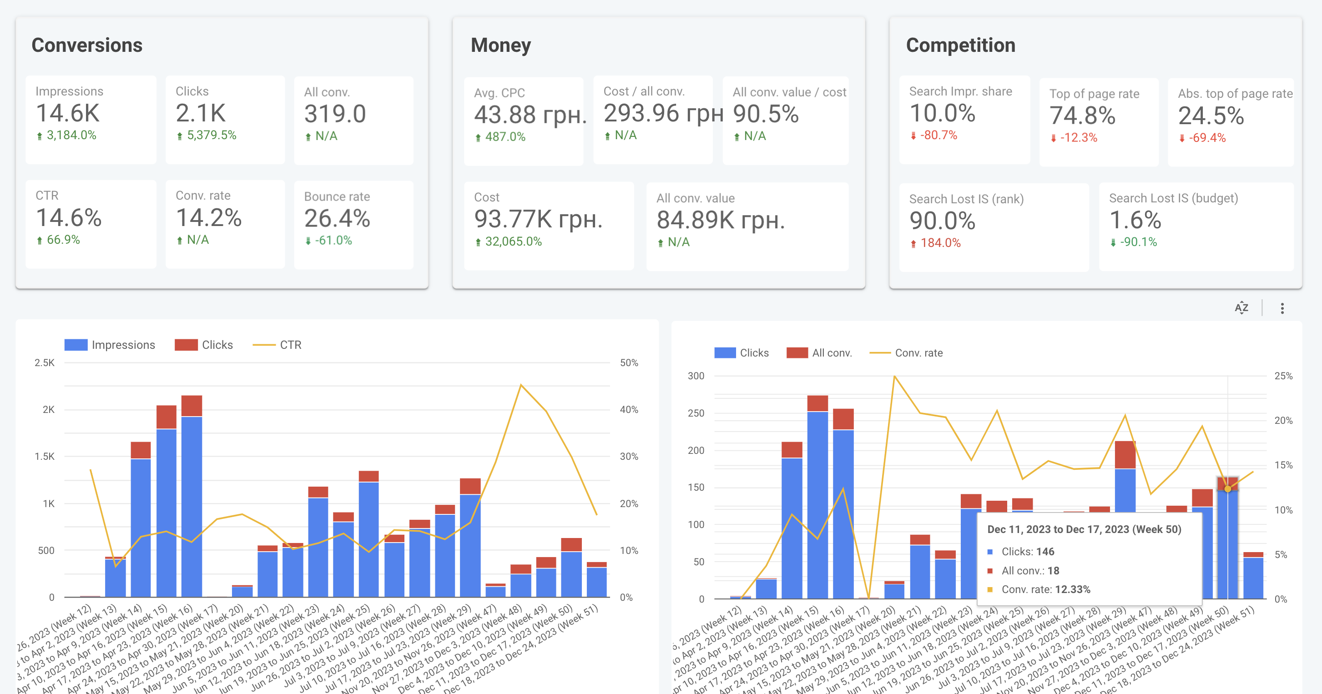The height and width of the screenshot is (694, 1322).
Task: Select the All conv. 319.0 scorecard
Action: click(x=353, y=120)
